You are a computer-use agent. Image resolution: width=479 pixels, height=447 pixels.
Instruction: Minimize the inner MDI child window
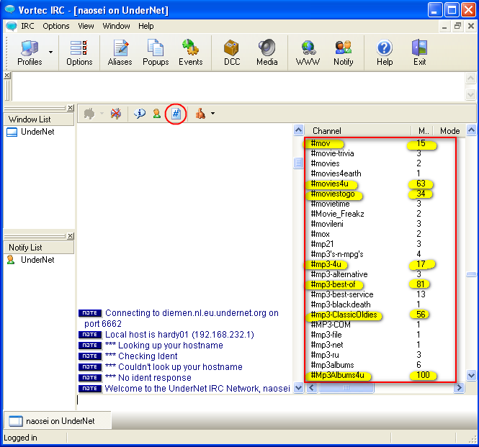tap(444, 26)
